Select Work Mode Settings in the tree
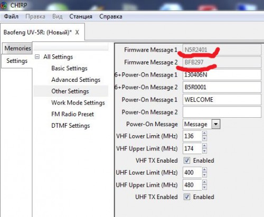264x217 pixels. (78, 102)
